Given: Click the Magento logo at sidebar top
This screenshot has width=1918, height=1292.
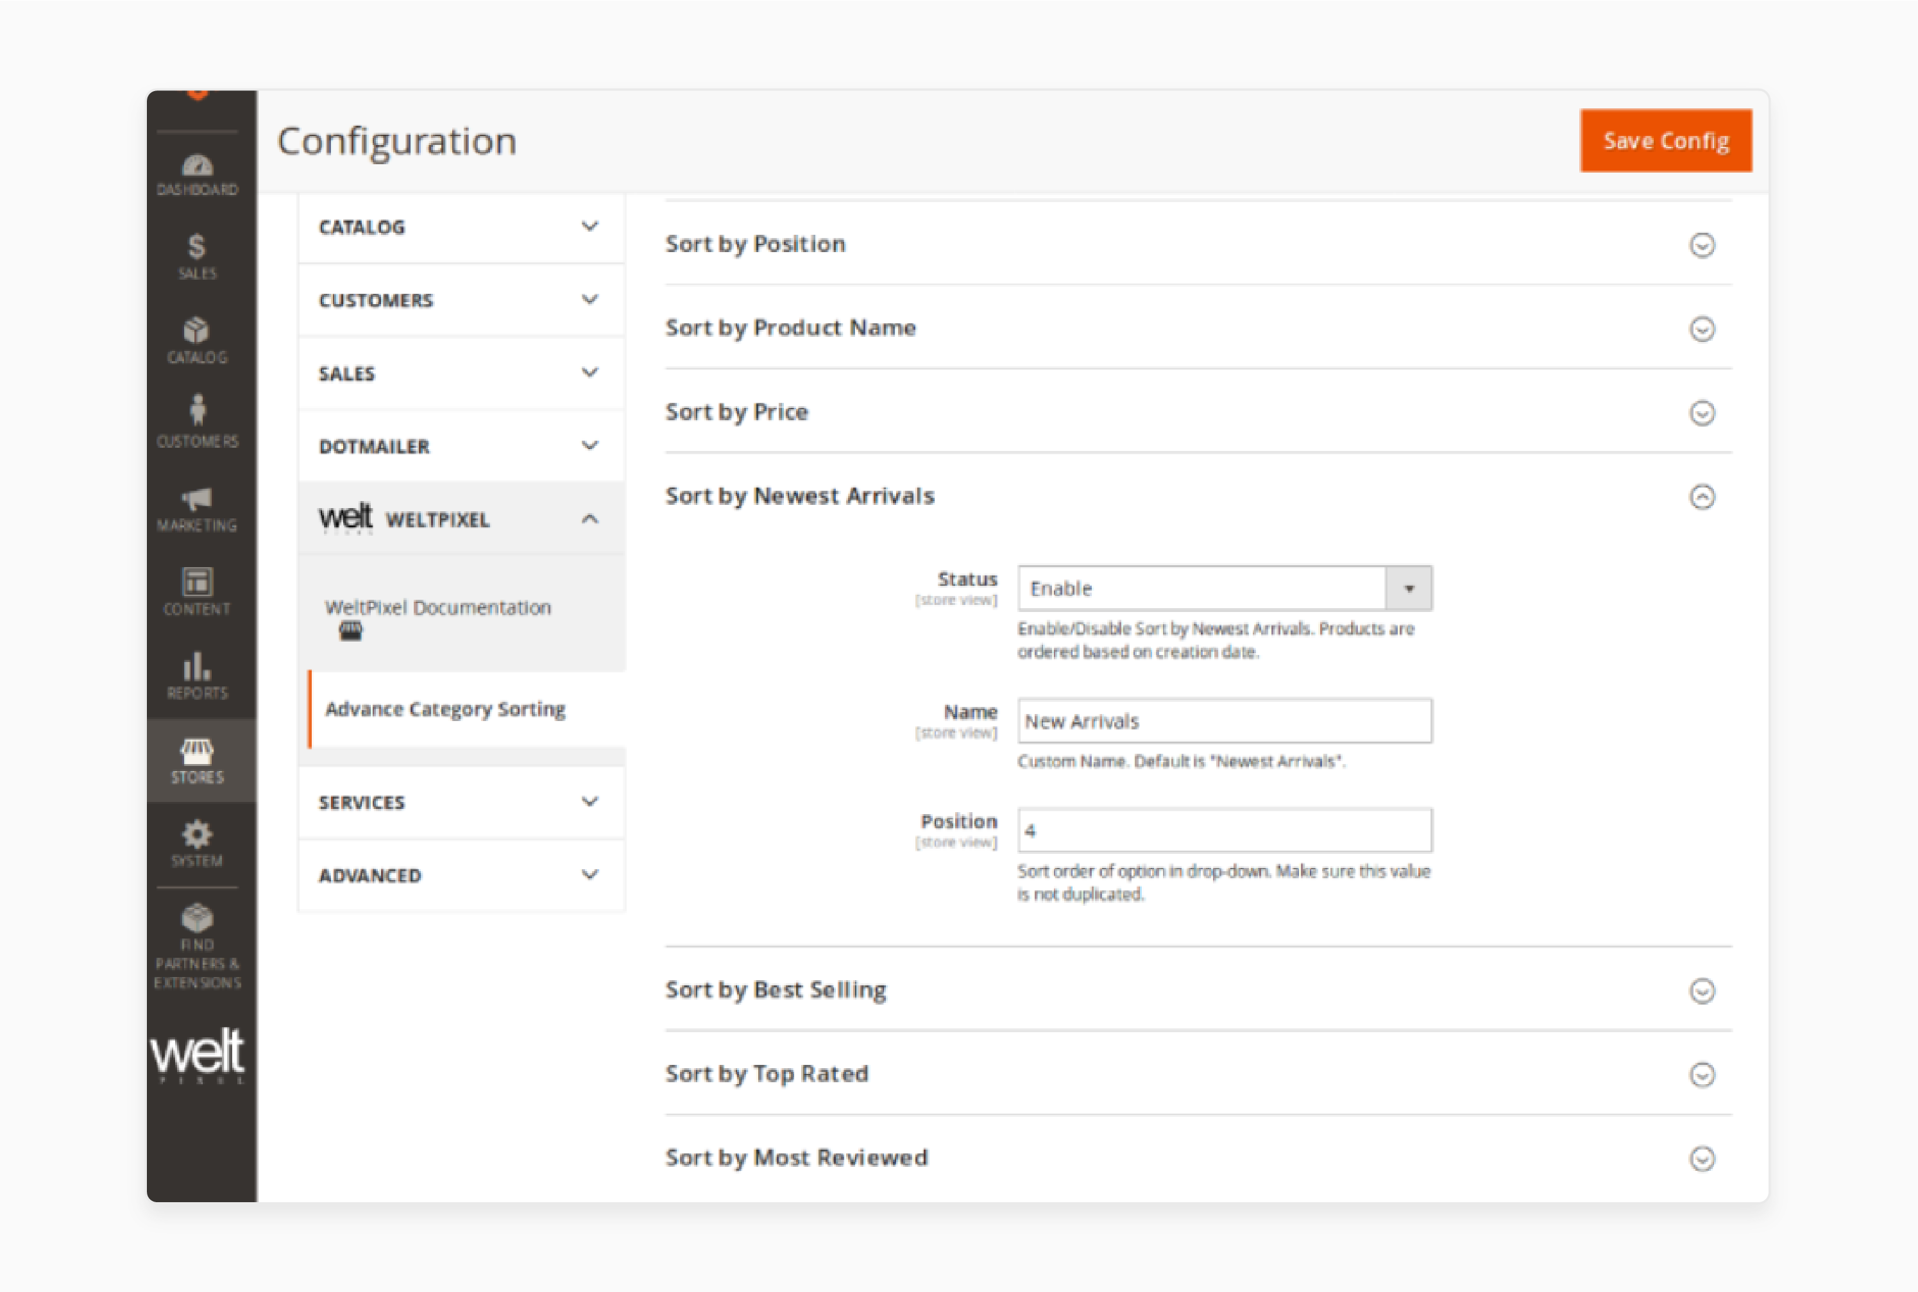Looking at the screenshot, I should click(197, 96).
